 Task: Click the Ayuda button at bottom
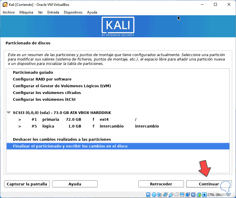pos(75,184)
